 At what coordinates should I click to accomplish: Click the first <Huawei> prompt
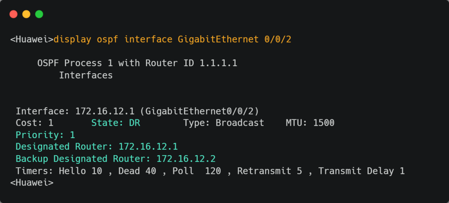(32, 40)
